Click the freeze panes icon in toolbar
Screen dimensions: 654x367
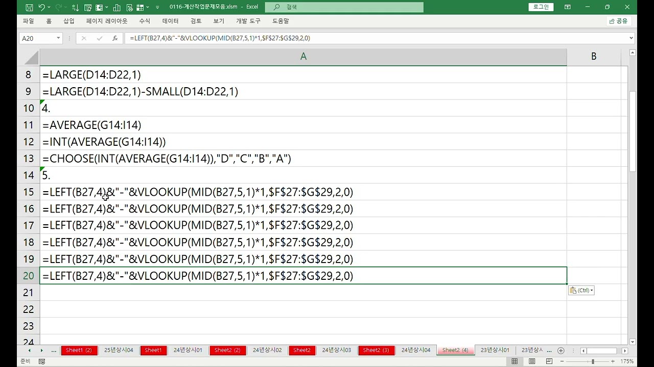click(99, 7)
